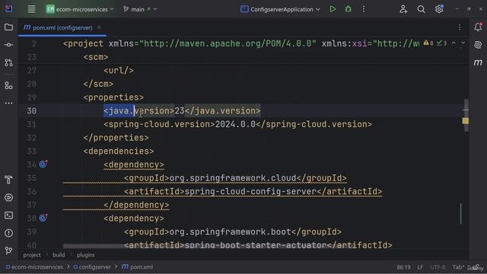Open the Problems tool window
This screenshot has width=487, height=274.
(8, 233)
